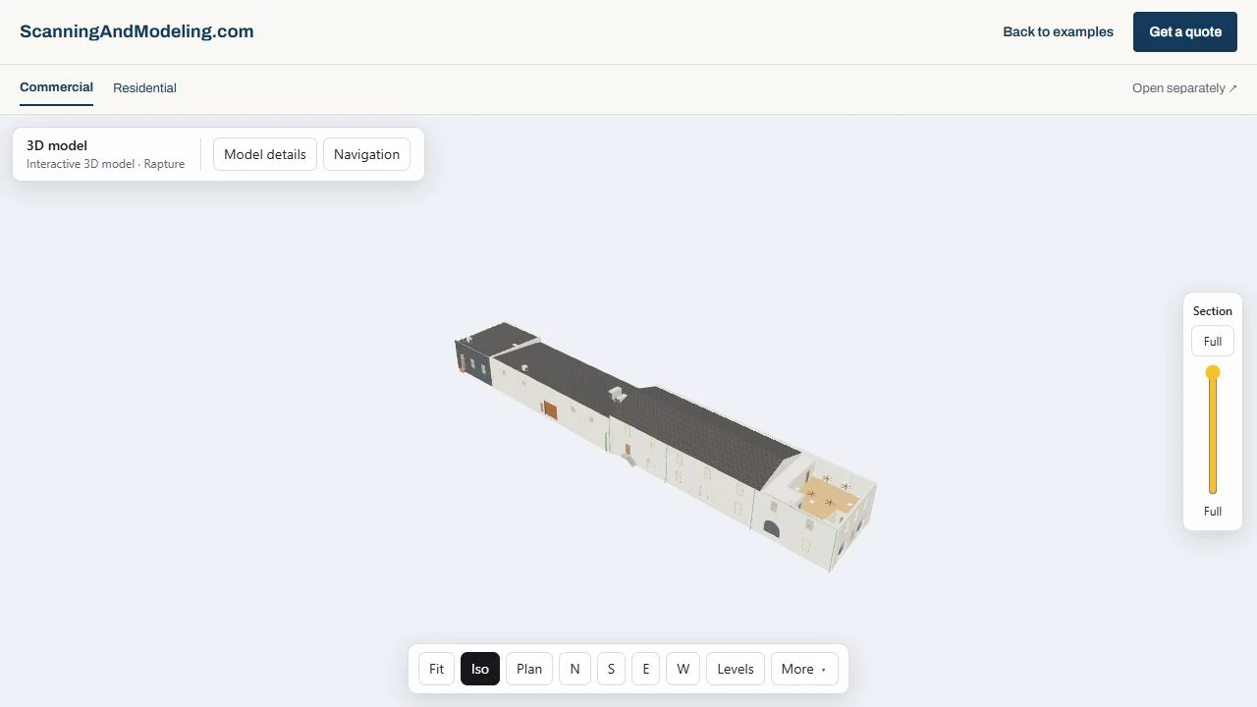Reset section to Full

point(1213,341)
